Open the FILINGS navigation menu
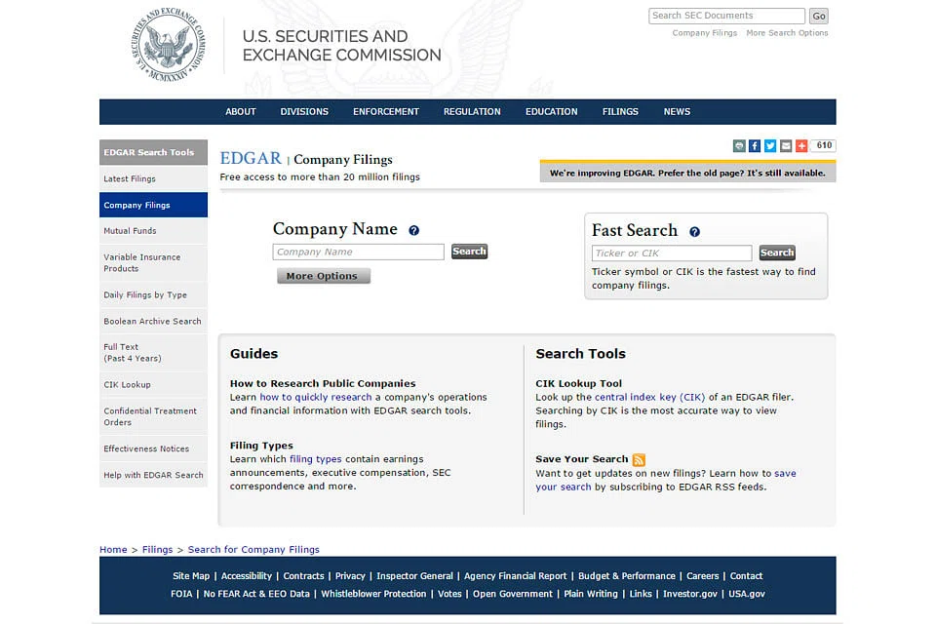Screen dimensions: 936x624 620,111
